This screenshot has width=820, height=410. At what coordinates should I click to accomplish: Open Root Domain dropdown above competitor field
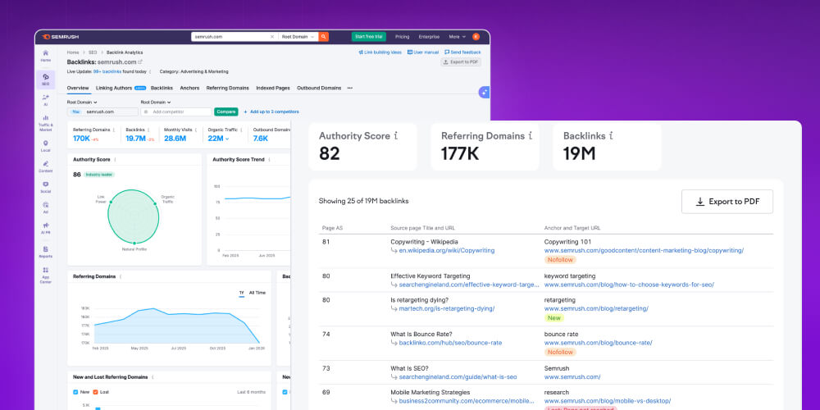(x=156, y=102)
